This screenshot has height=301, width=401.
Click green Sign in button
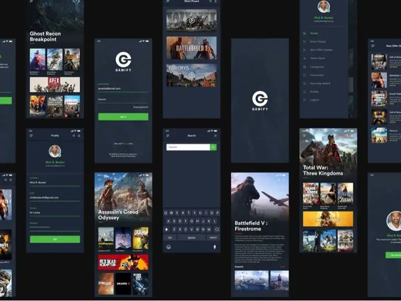(x=123, y=117)
